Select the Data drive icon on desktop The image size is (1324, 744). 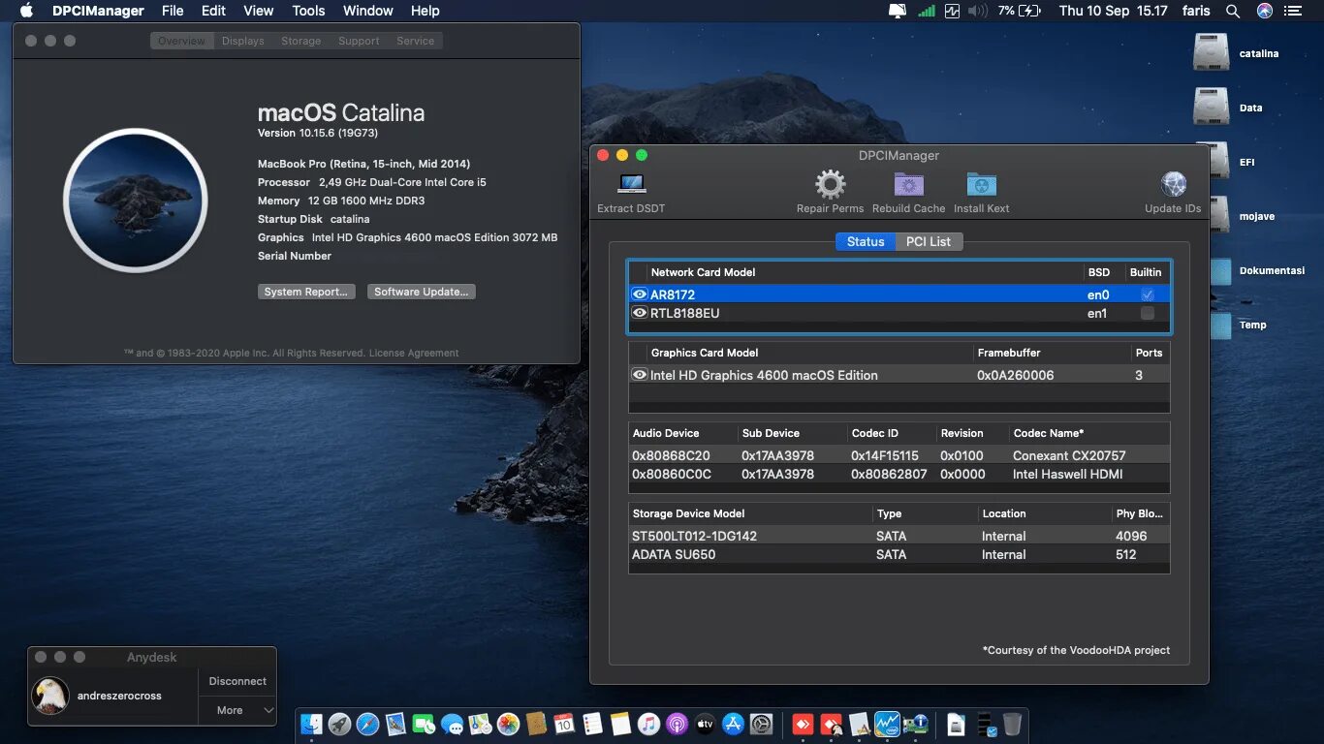click(1211, 107)
